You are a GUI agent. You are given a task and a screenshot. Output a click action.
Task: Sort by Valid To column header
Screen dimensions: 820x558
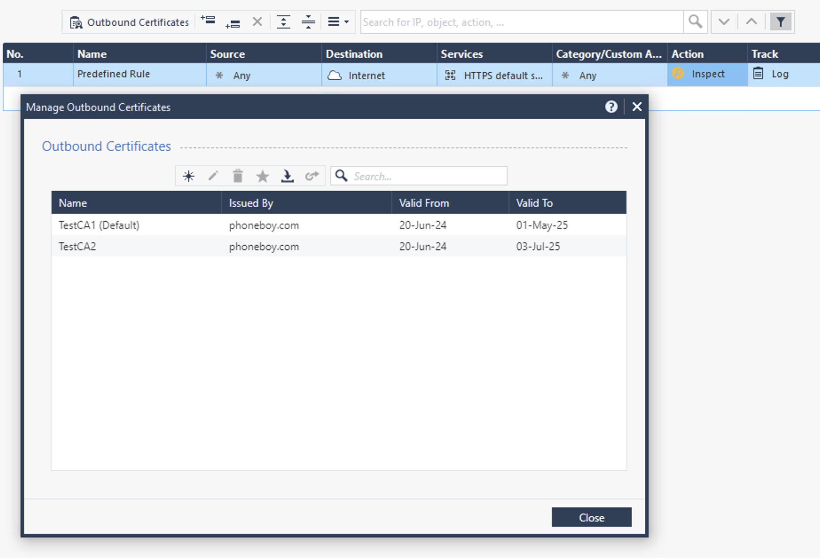click(568, 203)
